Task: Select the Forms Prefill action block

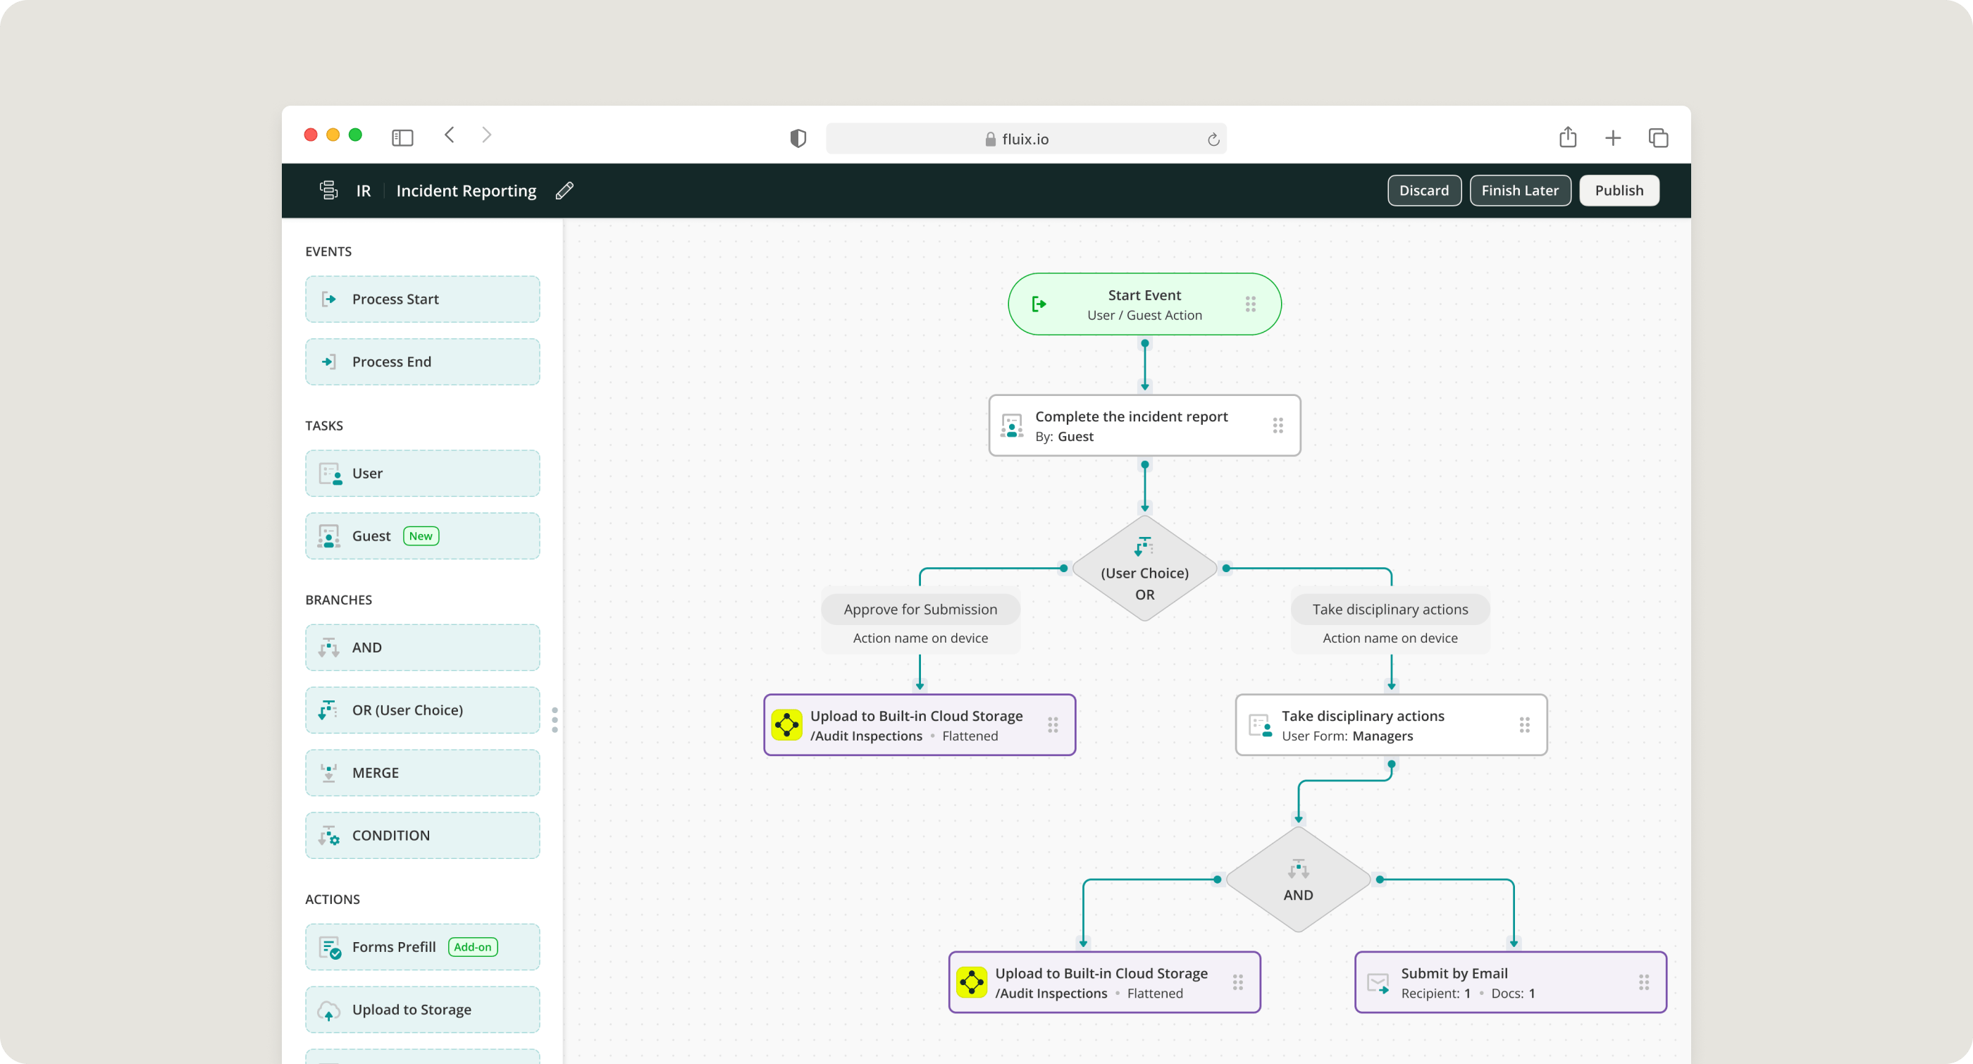Action: pyautogui.click(x=422, y=947)
